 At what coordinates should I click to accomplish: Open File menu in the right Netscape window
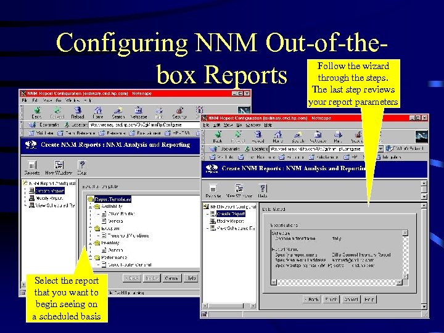click(206, 125)
